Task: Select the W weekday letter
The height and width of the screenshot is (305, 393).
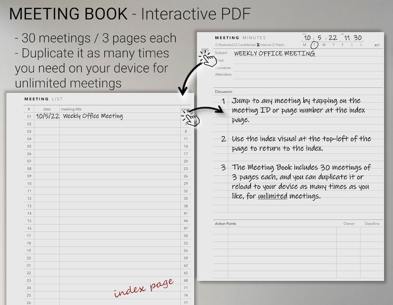Action: 324,45
